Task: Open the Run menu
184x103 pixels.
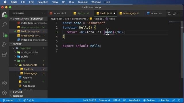Action: click(71, 2)
